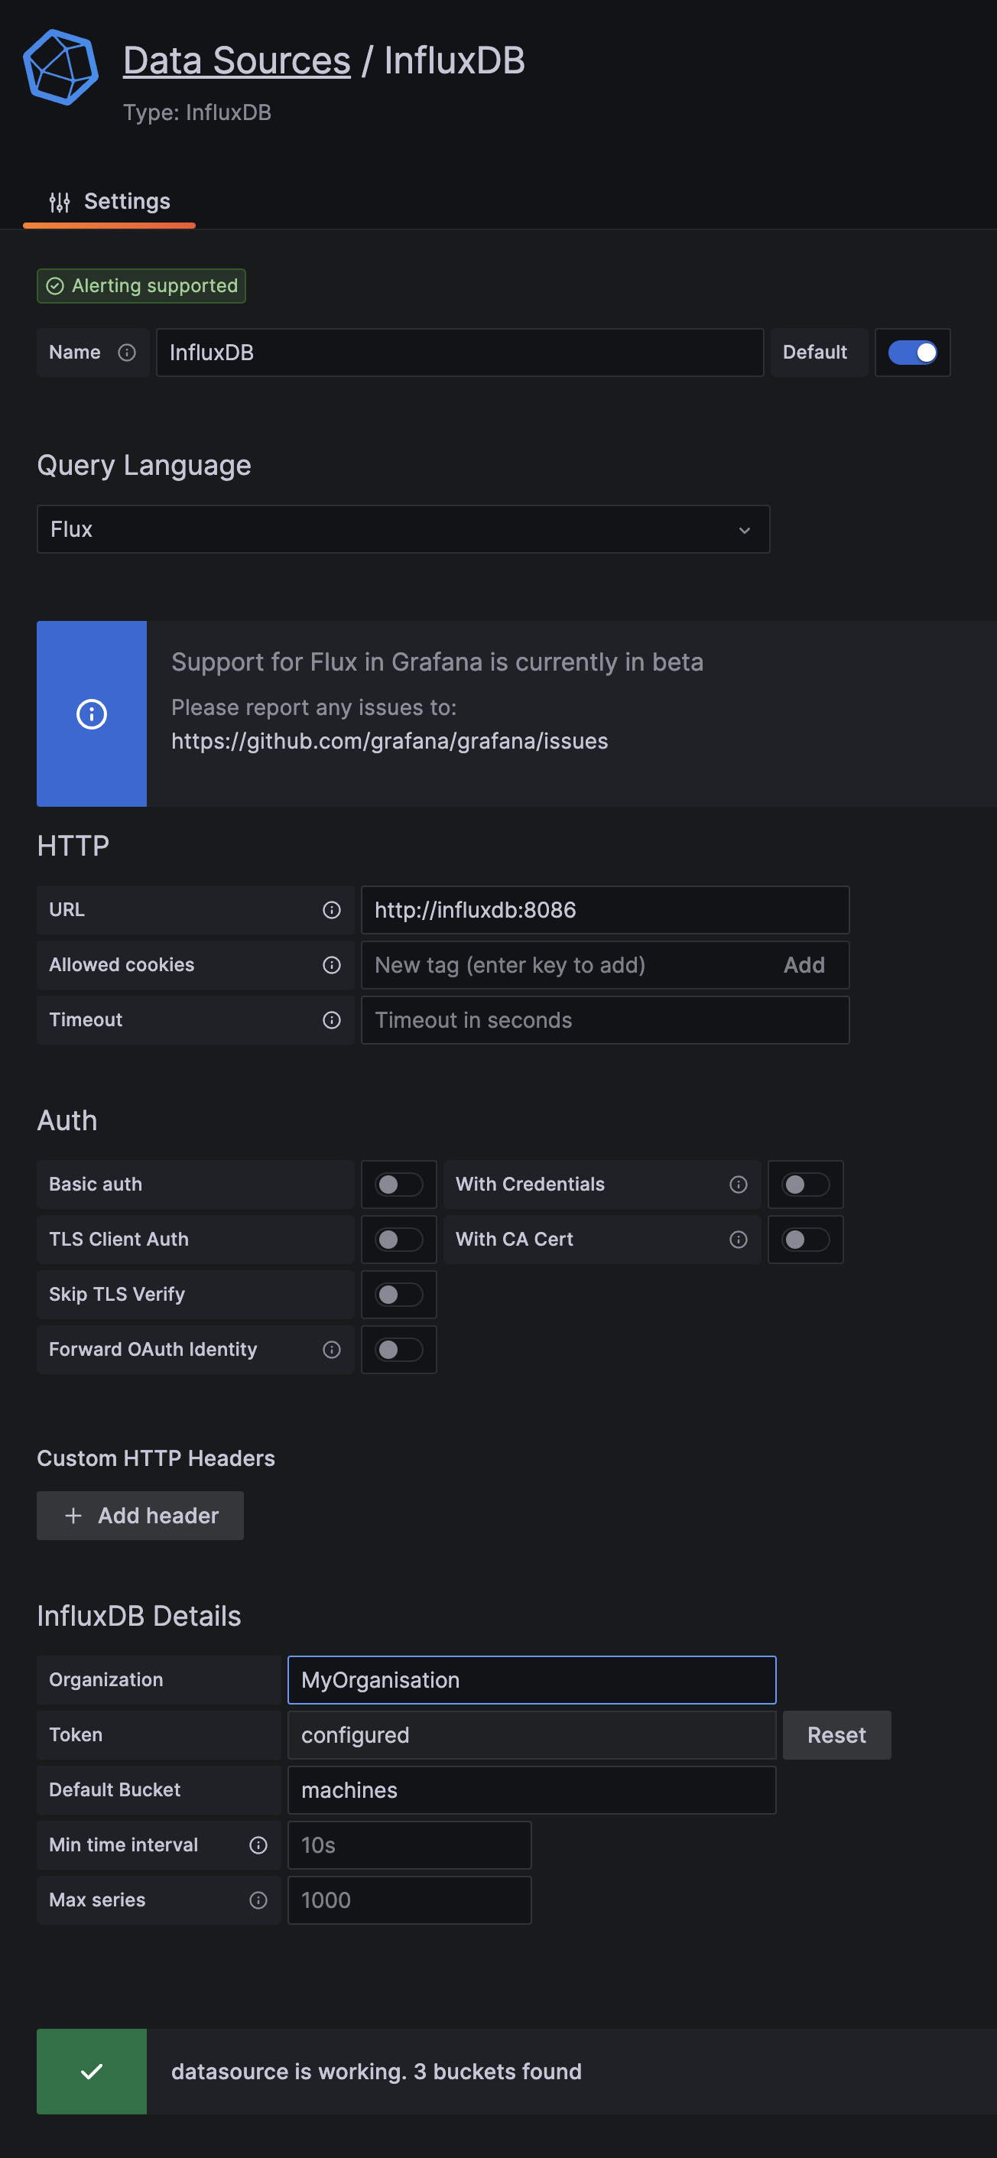997x2158 pixels.
Task: Go to the Data Sources breadcrumb link
Action: (x=236, y=61)
